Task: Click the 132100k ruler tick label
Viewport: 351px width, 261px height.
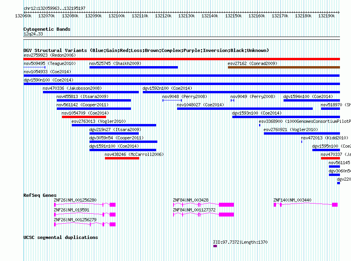Action: point(117,16)
